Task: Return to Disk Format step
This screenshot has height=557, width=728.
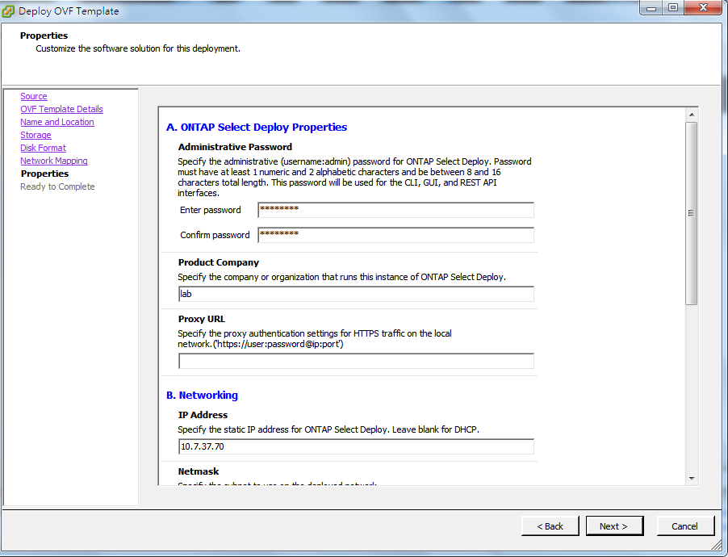Action: tap(43, 148)
